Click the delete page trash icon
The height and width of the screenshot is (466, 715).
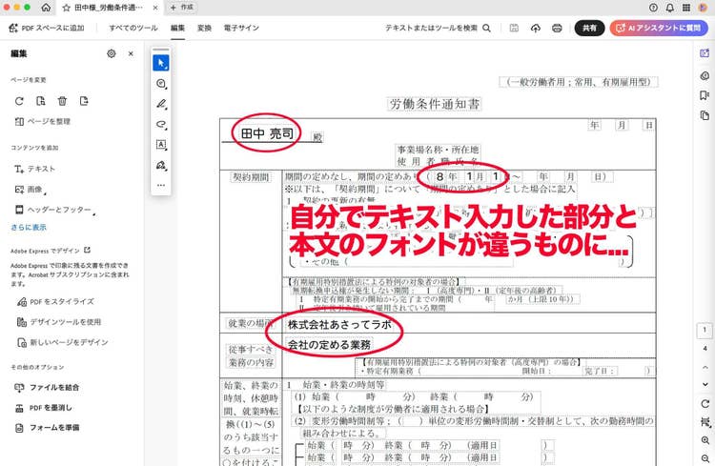click(62, 100)
